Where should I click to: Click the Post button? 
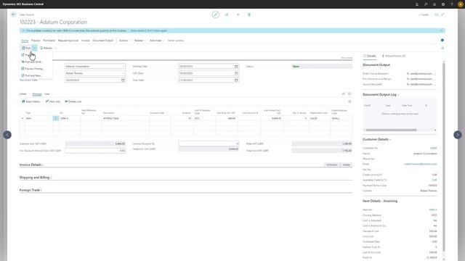[26, 48]
